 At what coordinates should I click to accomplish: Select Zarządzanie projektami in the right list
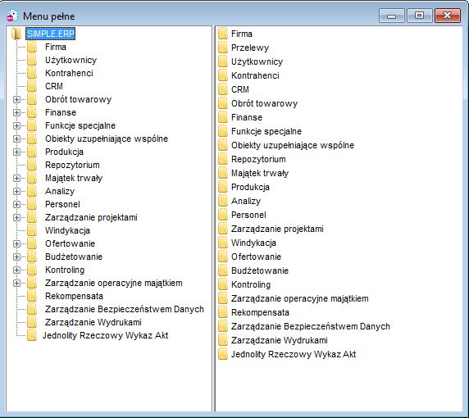(x=277, y=229)
